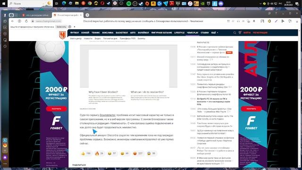Open File Explorer from the taskbar
The image size is (302, 170).
tap(77, 3)
